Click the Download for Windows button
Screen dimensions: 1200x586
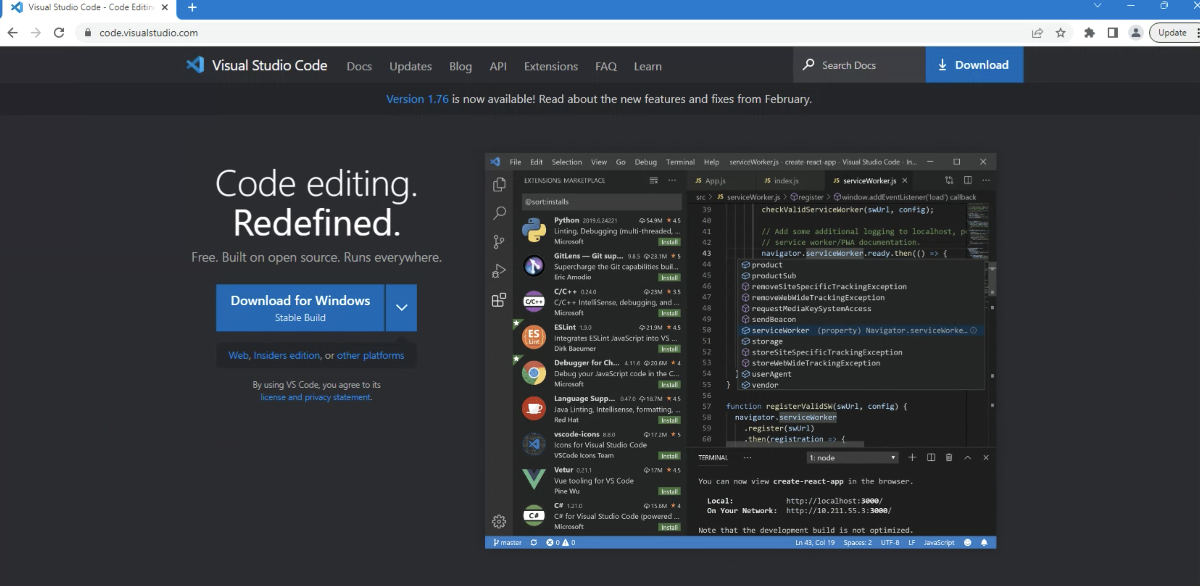(x=300, y=307)
